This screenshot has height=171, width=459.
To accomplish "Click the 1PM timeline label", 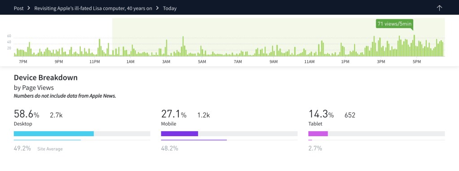I will tap(345, 62).
